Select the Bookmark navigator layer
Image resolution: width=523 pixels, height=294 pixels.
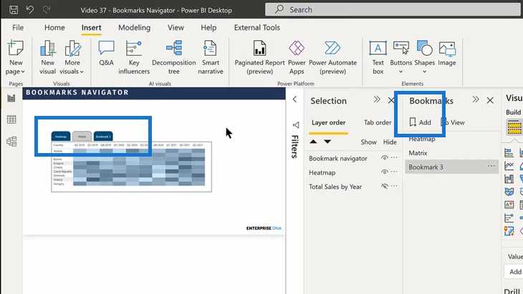(338, 159)
